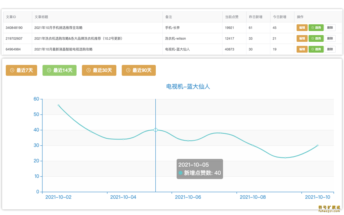Click note 洗衣机-wilson
Screen dimensions: 344x215
175,38
